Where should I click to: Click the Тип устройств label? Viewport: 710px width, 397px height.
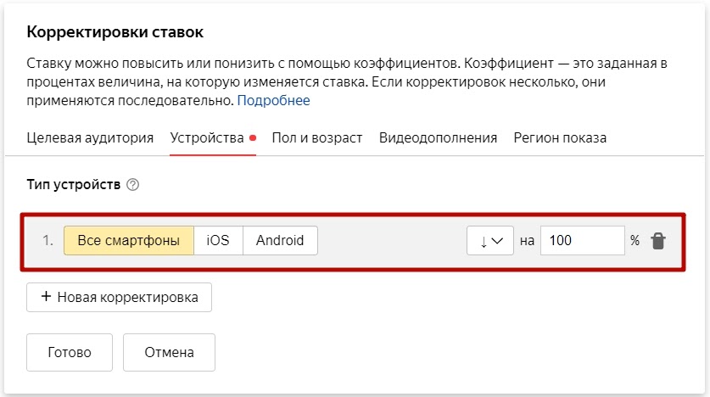(x=74, y=185)
